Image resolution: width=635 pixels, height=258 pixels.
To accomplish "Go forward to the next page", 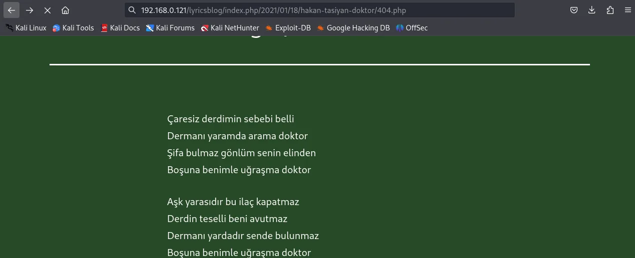I will pos(30,10).
